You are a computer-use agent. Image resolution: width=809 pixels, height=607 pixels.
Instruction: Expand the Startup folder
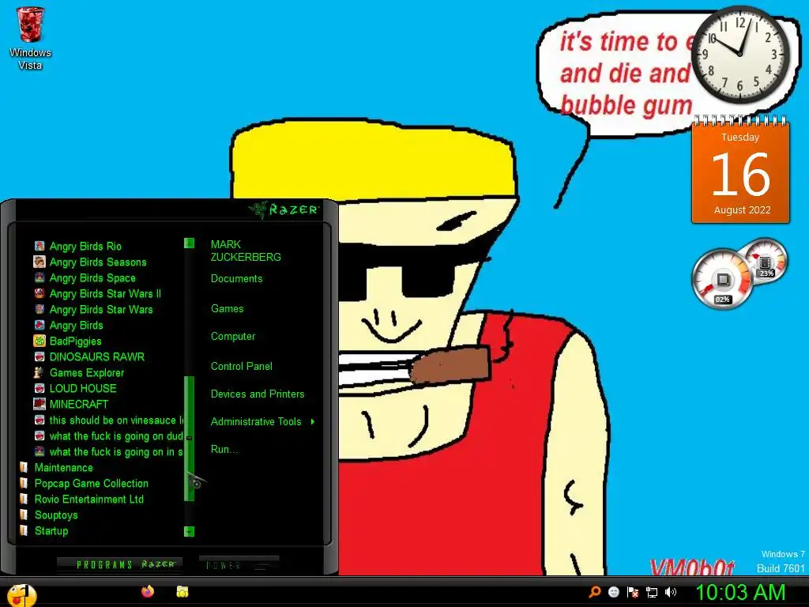(x=44, y=530)
